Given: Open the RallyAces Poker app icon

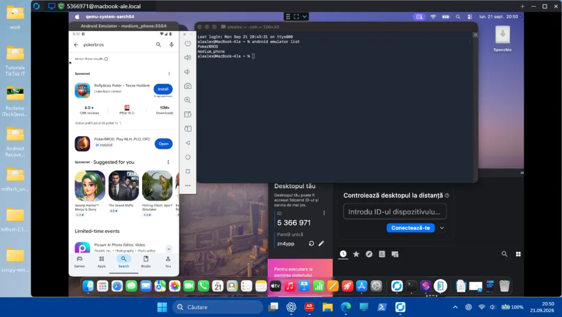Looking at the screenshot, I should pos(82,90).
